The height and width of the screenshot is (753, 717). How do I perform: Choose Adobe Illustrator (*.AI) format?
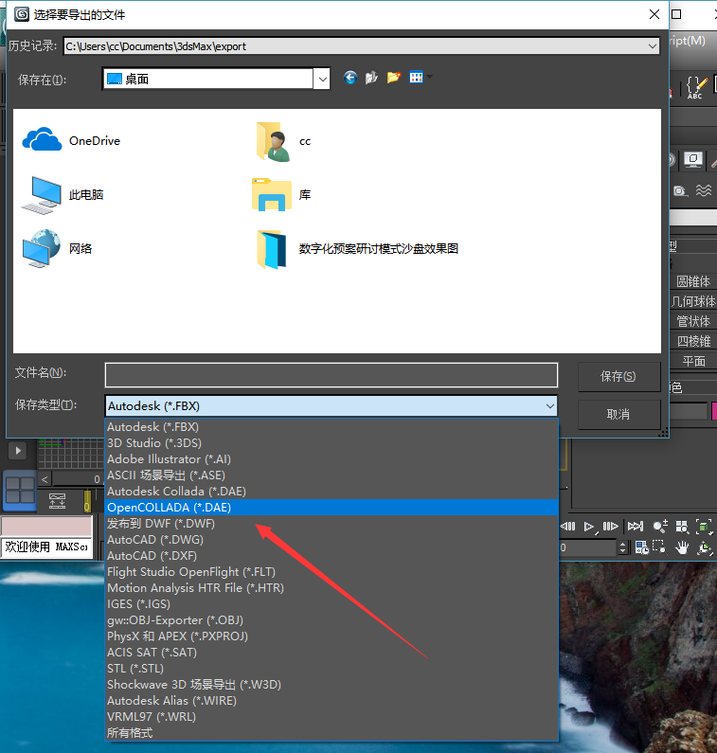(x=332, y=459)
